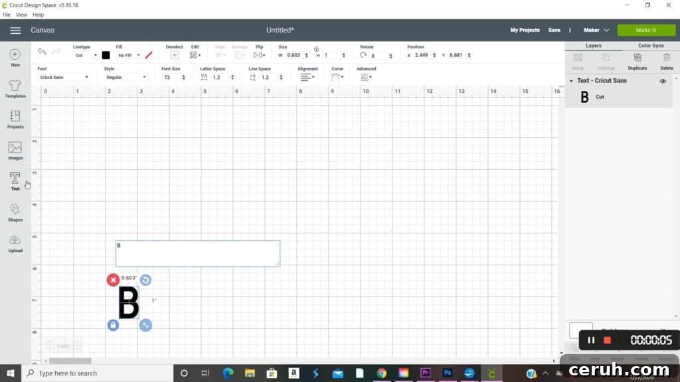Open the Flip options

(259, 55)
